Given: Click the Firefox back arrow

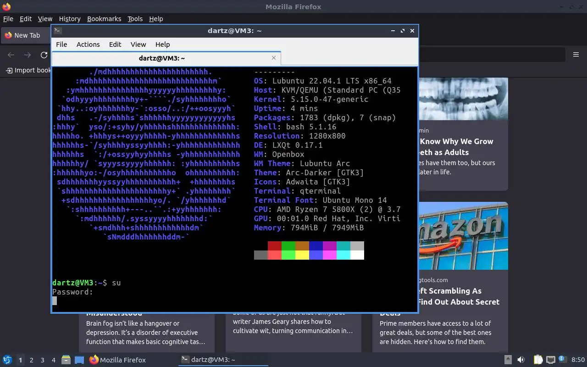Looking at the screenshot, I should (11, 55).
